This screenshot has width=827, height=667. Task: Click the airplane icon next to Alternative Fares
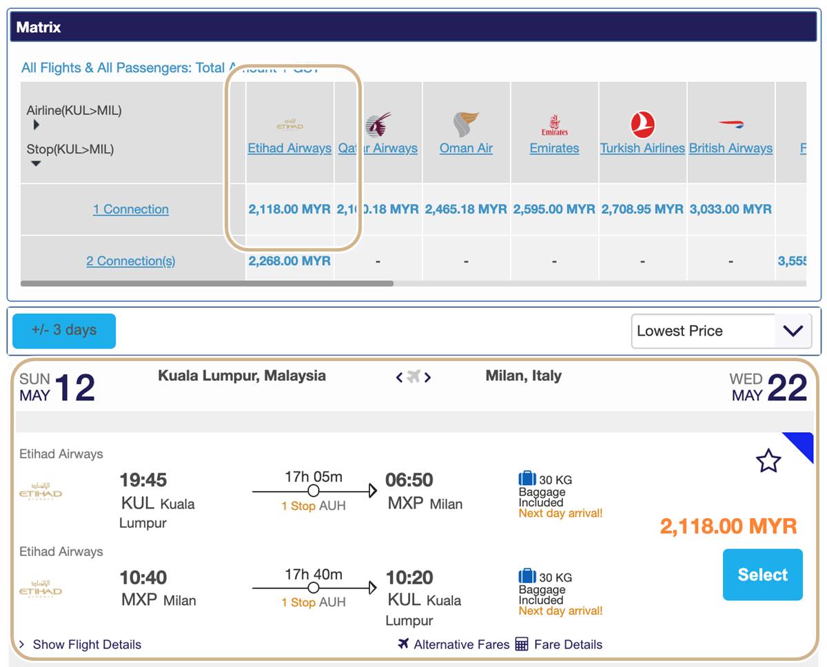404,644
